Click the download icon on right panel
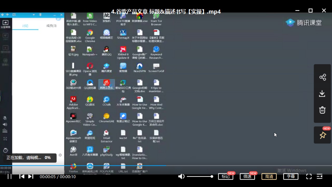Screen dimensions: 332x187 (322, 93)
